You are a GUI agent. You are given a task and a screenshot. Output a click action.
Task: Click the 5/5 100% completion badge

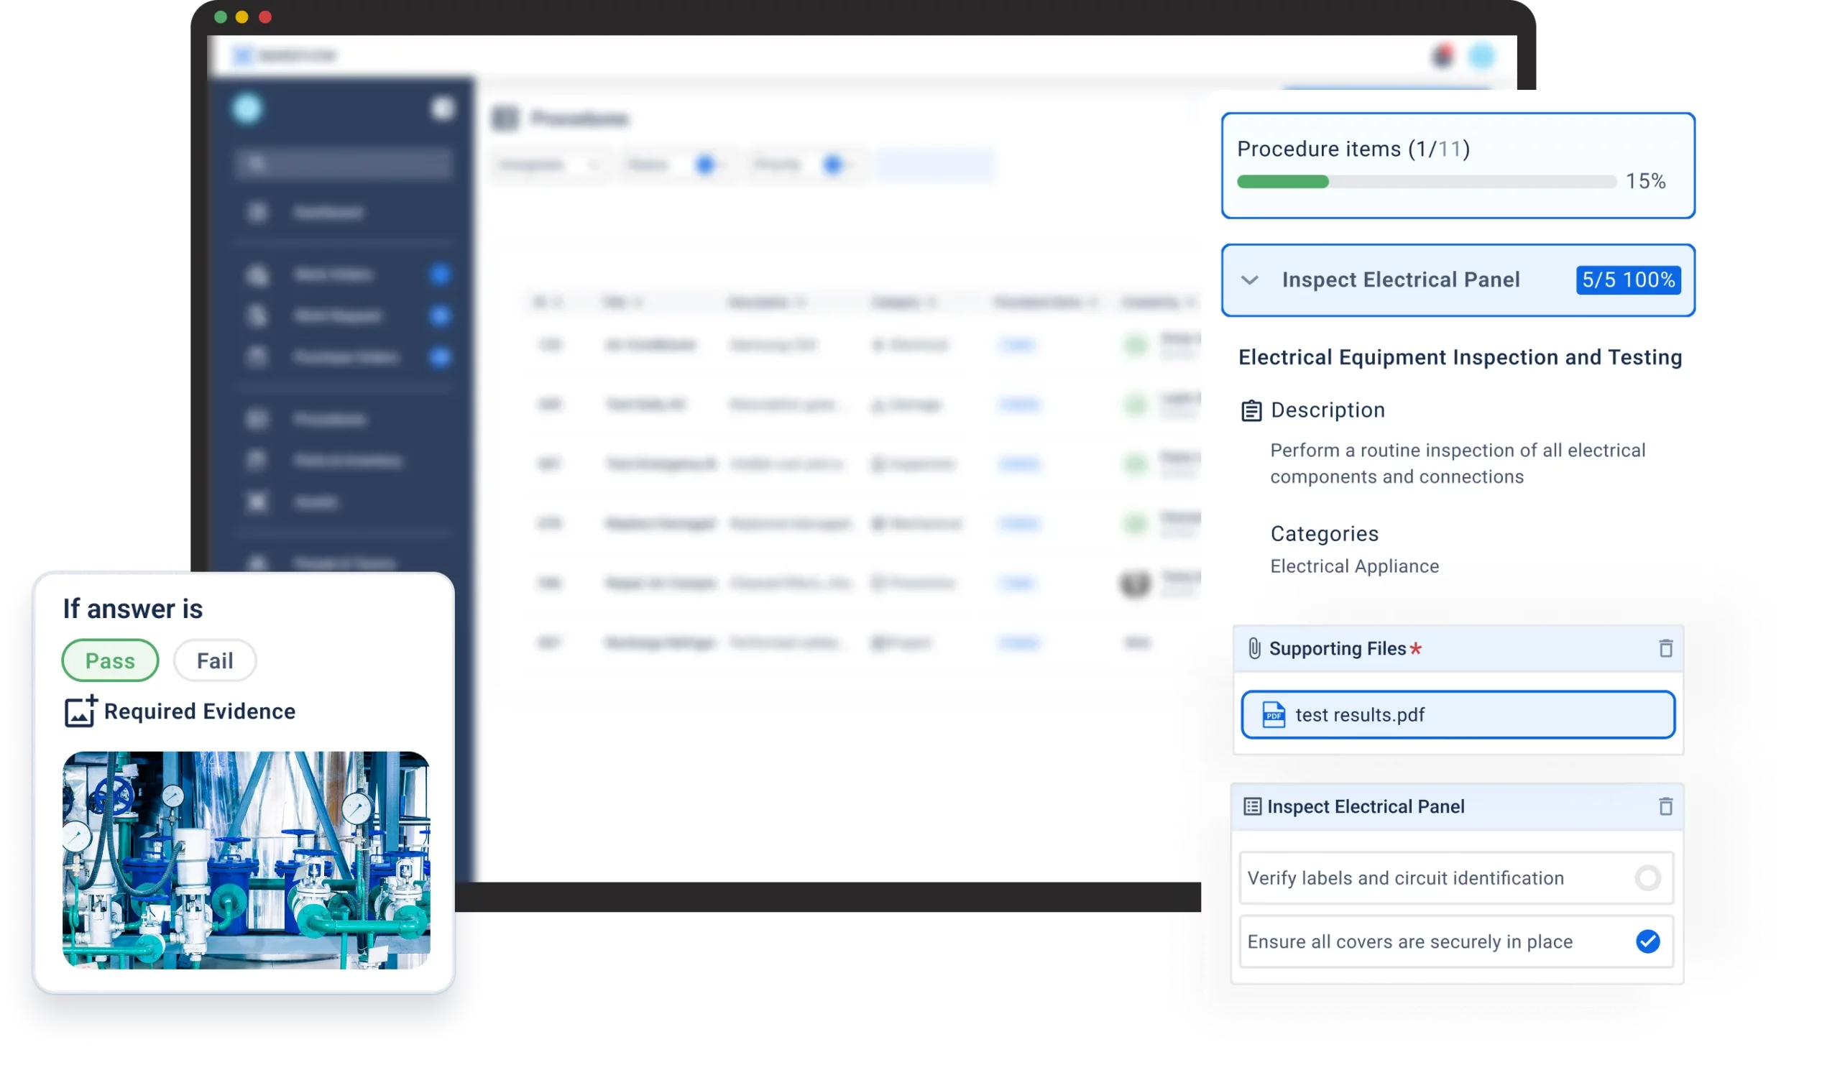[1627, 280]
